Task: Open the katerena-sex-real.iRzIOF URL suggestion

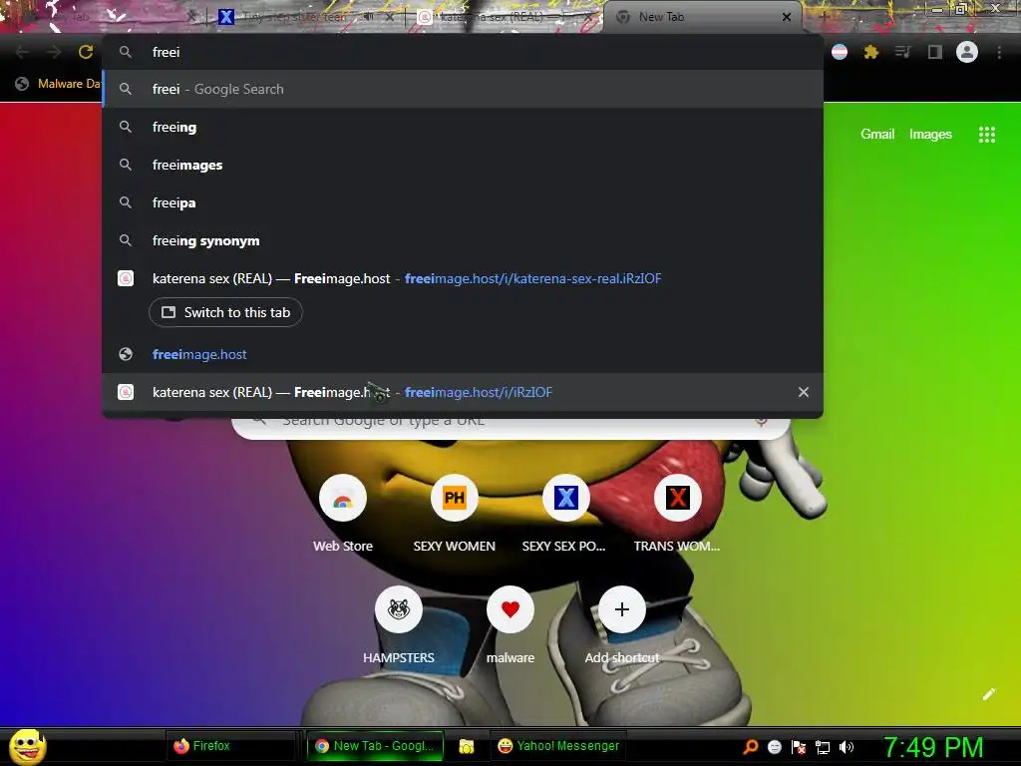Action: tap(463, 279)
